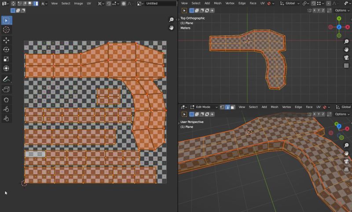The height and width of the screenshot is (212, 352).
Task: Click pan hand in Top Orthographic viewport
Action: pyautogui.click(x=346, y=49)
